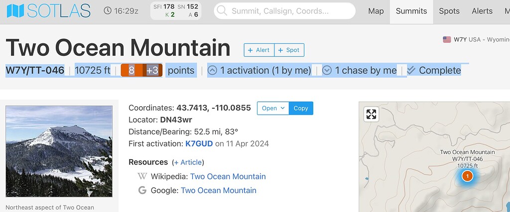Click the USA flag icon
The height and width of the screenshot is (212, 510).
tap(447, 39)
